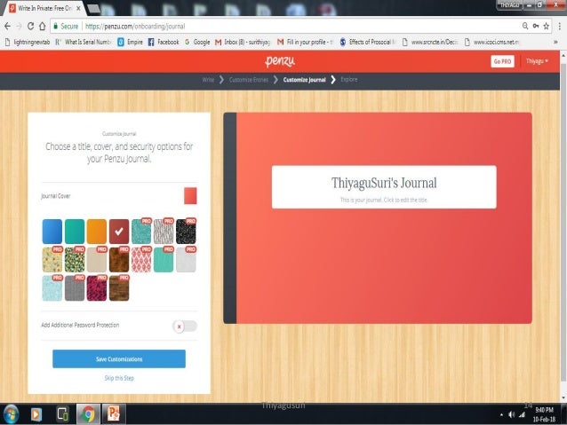The height and width of the screenshot is (425, 567).
Task: Open PowerPoint from the taskbar
Action: (x=114, y=413)
